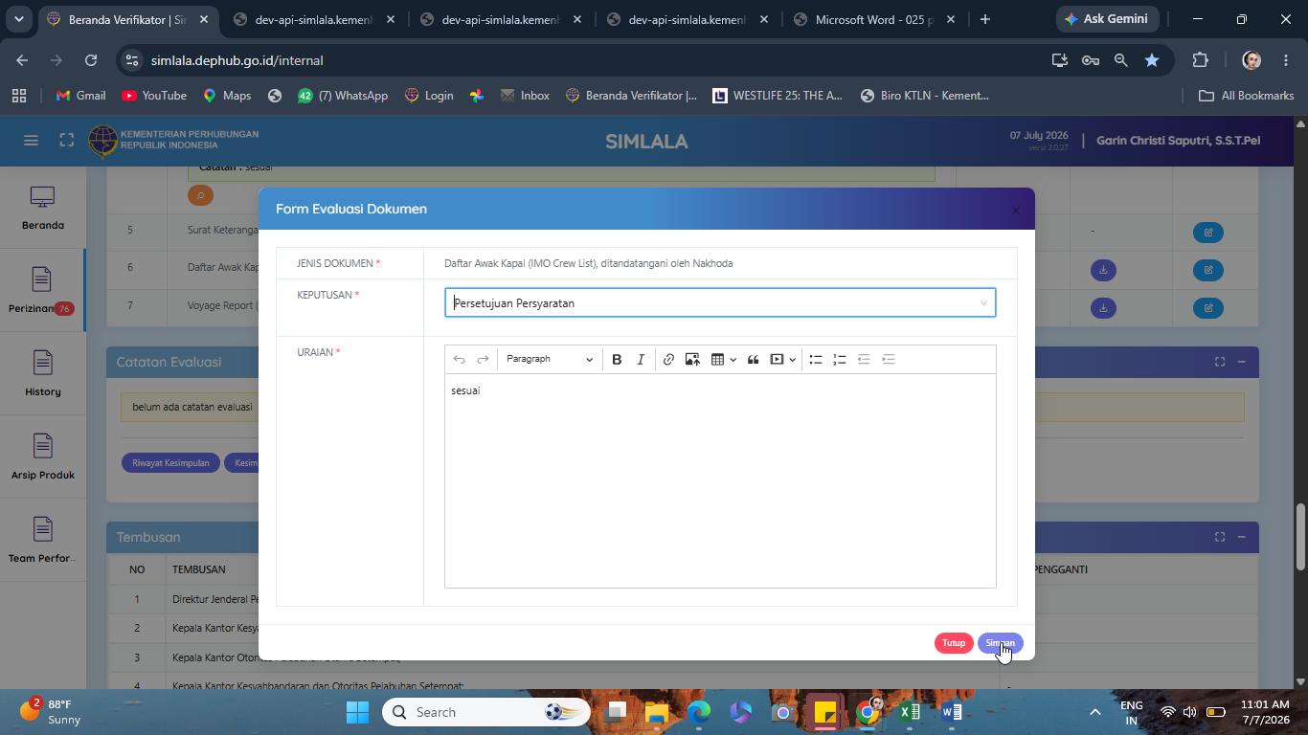Click the decrease indent icon in the editor

864,360
